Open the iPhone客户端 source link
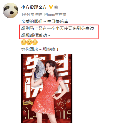 click(x=55, y=15)
